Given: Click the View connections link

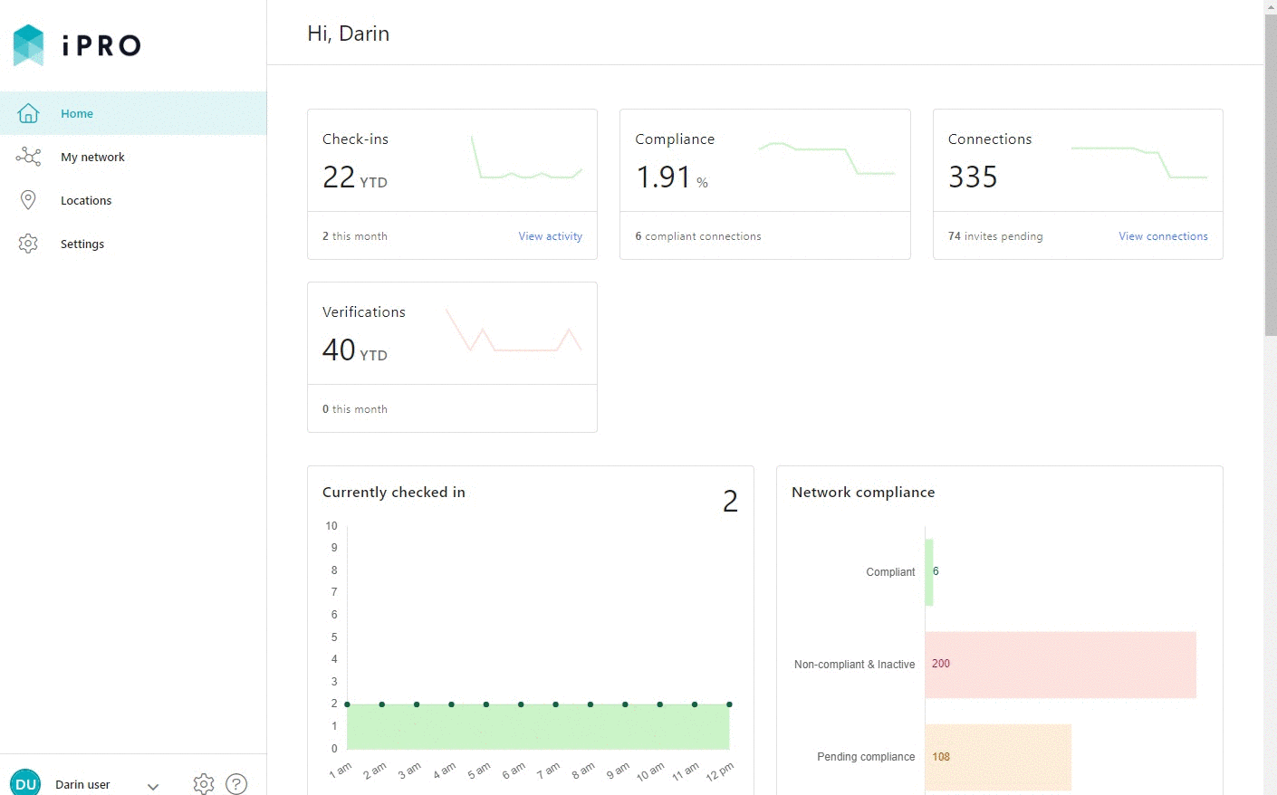Looking at the screenshot, I should (x=1163, y=236).
